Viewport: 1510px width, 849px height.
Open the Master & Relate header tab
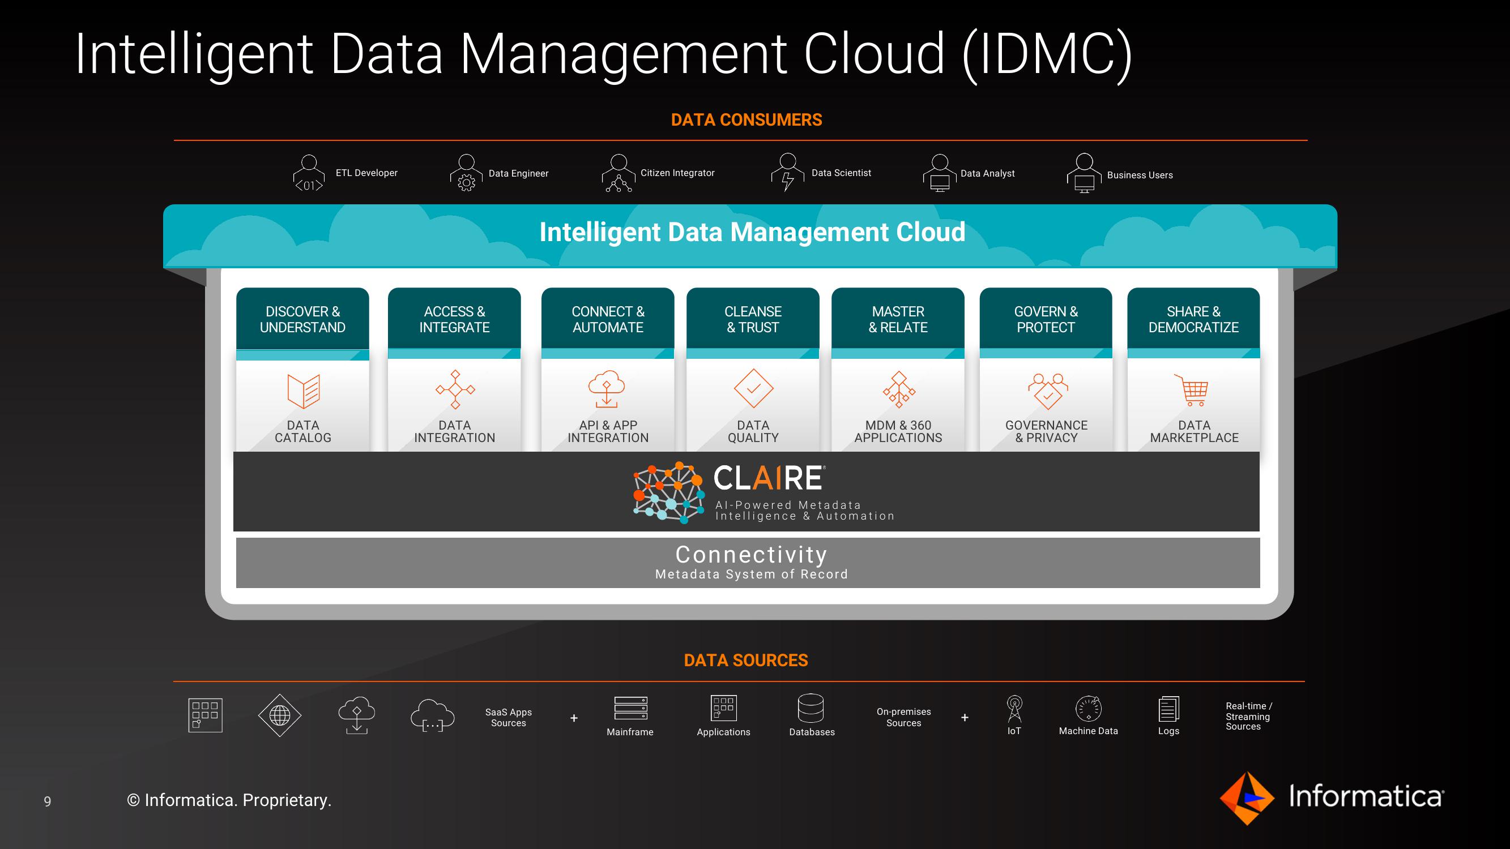(x=898, y=319)
